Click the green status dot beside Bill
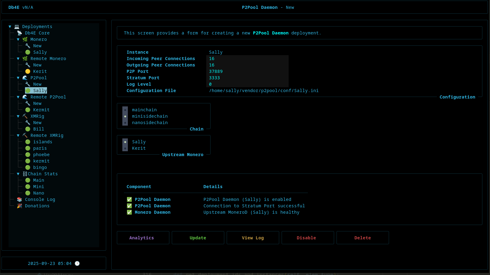 [x=28, y=129]
